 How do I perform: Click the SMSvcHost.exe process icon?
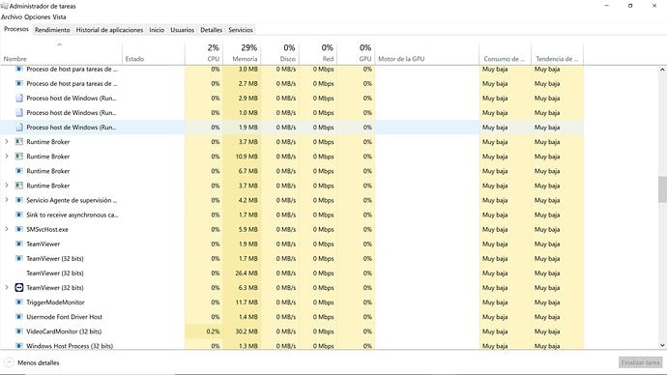[18, 229]
